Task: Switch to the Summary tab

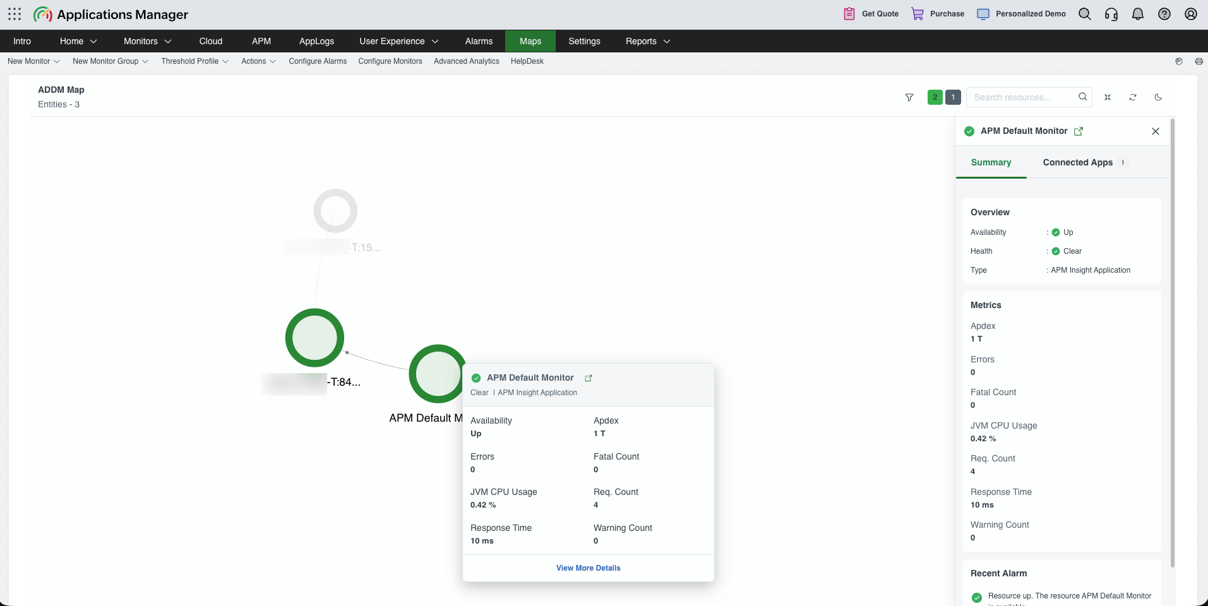Action: coord(991,162)
